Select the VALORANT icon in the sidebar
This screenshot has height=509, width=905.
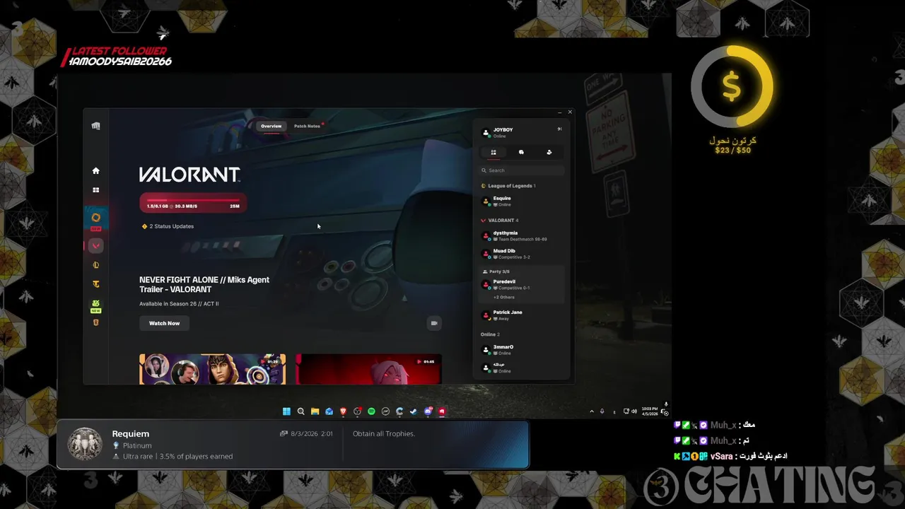click(96, 245)
